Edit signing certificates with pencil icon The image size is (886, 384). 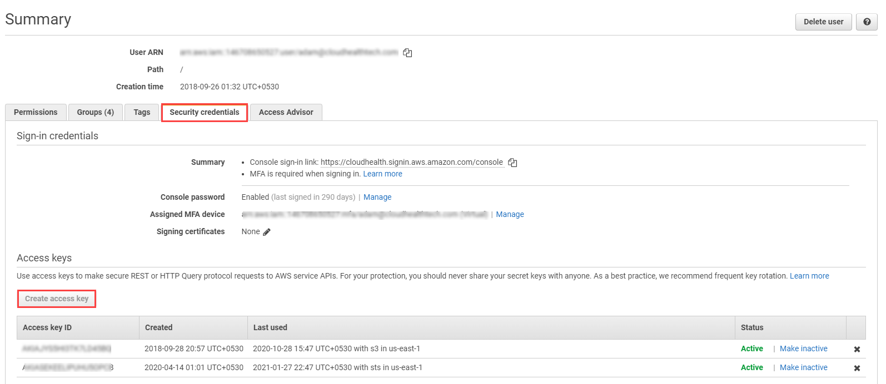[x=267, y=232]
